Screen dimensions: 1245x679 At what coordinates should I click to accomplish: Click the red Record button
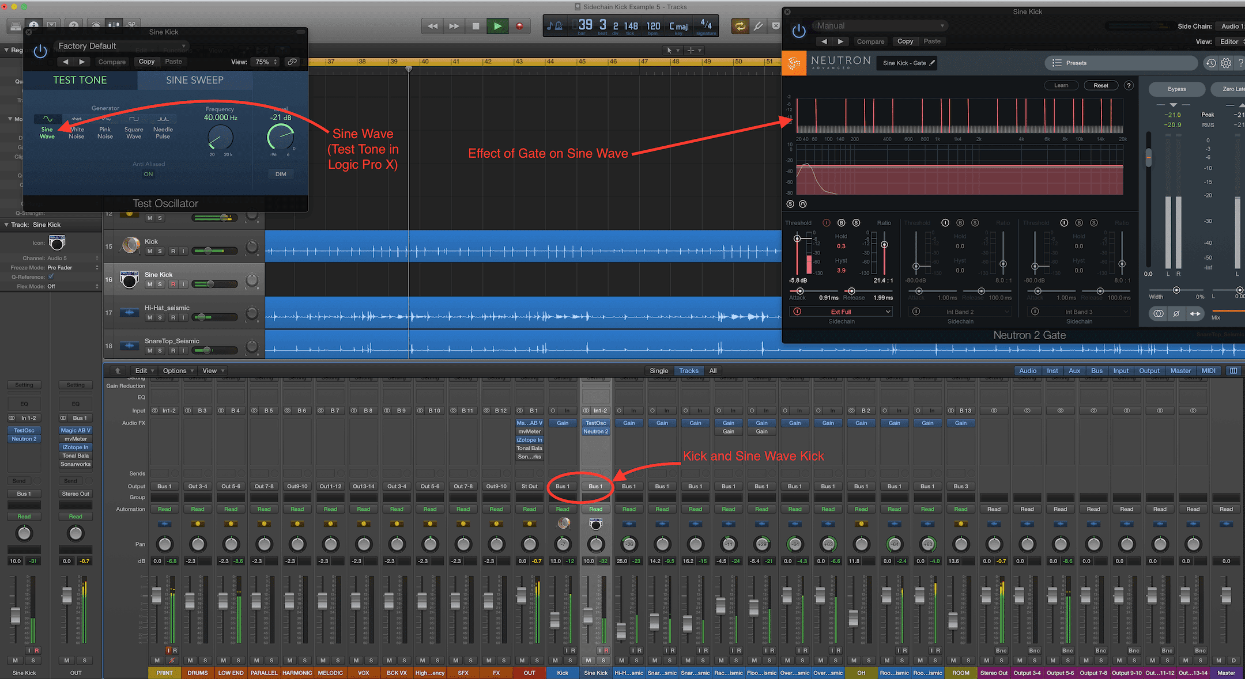click(519, 26)
